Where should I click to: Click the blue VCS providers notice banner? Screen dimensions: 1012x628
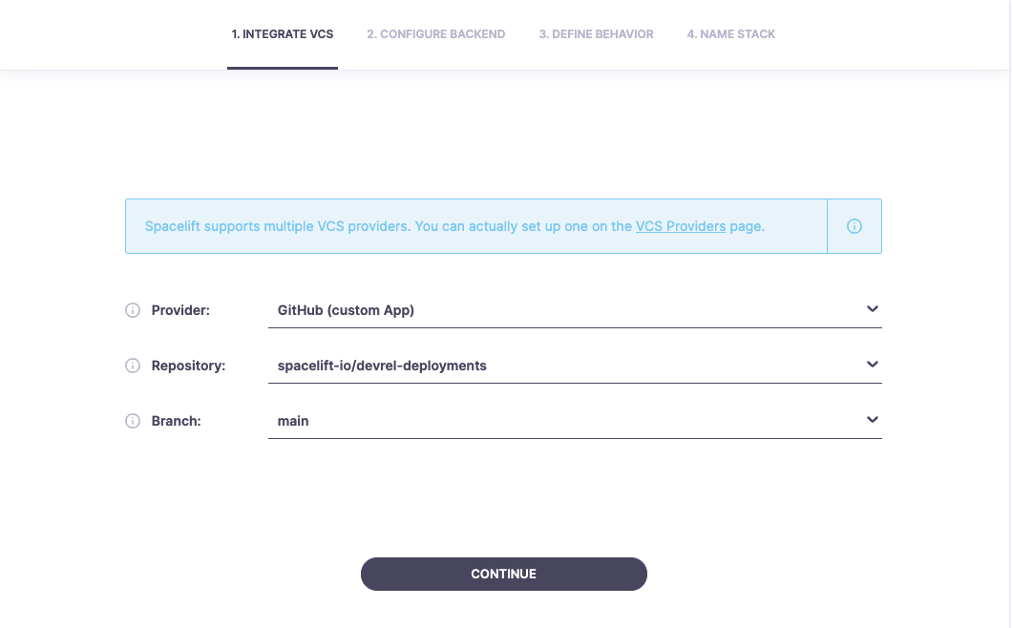pyautogui.click(x=476, y=225)
